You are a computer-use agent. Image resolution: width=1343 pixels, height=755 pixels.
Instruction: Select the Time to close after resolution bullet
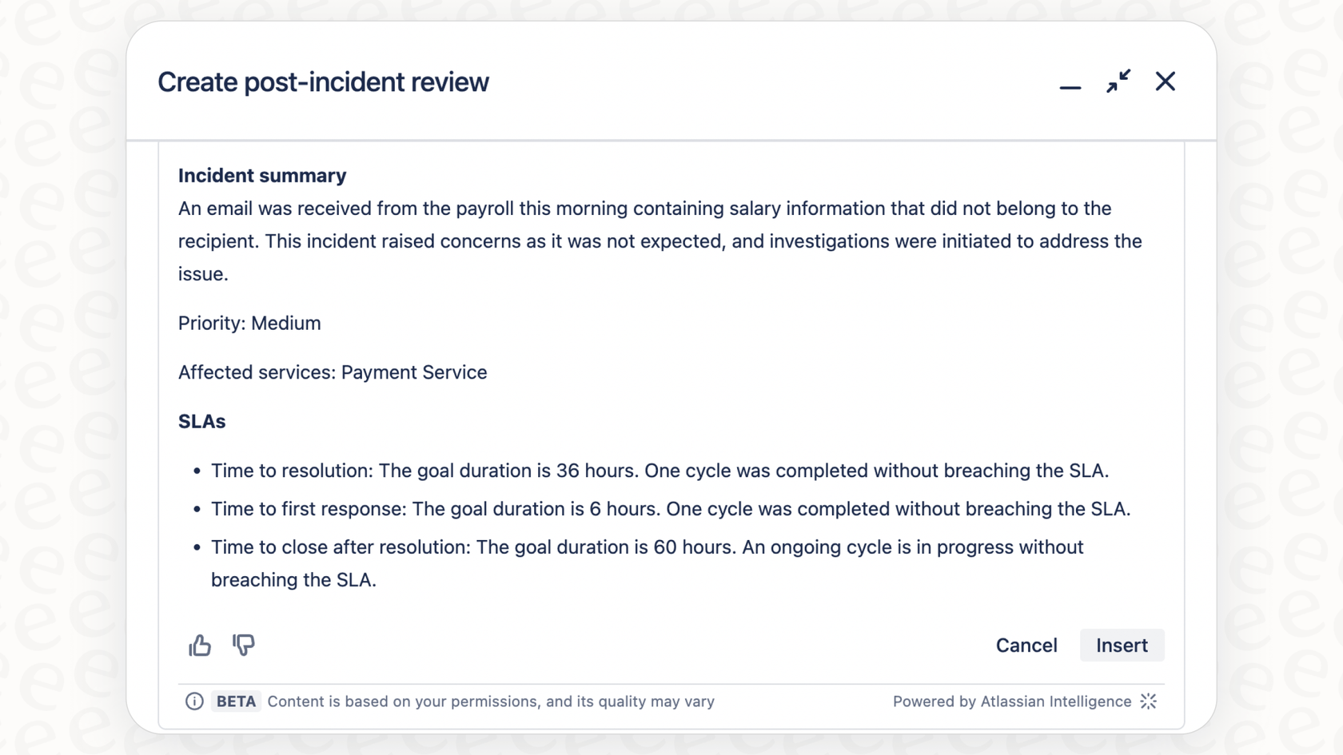point(646,547)
